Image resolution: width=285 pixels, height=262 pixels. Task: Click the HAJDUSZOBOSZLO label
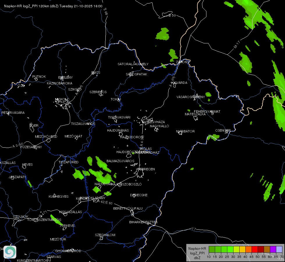pos(126,184)
